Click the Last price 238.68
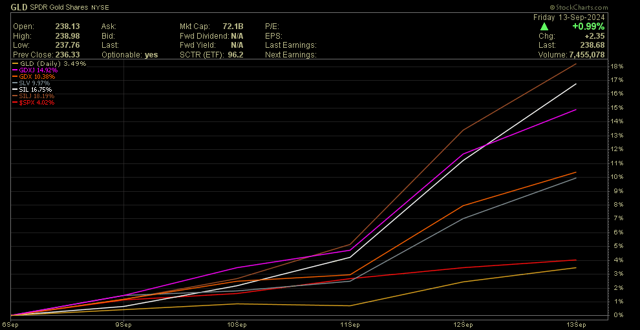The width and height of the screenshot is (640, 330). 593,45
